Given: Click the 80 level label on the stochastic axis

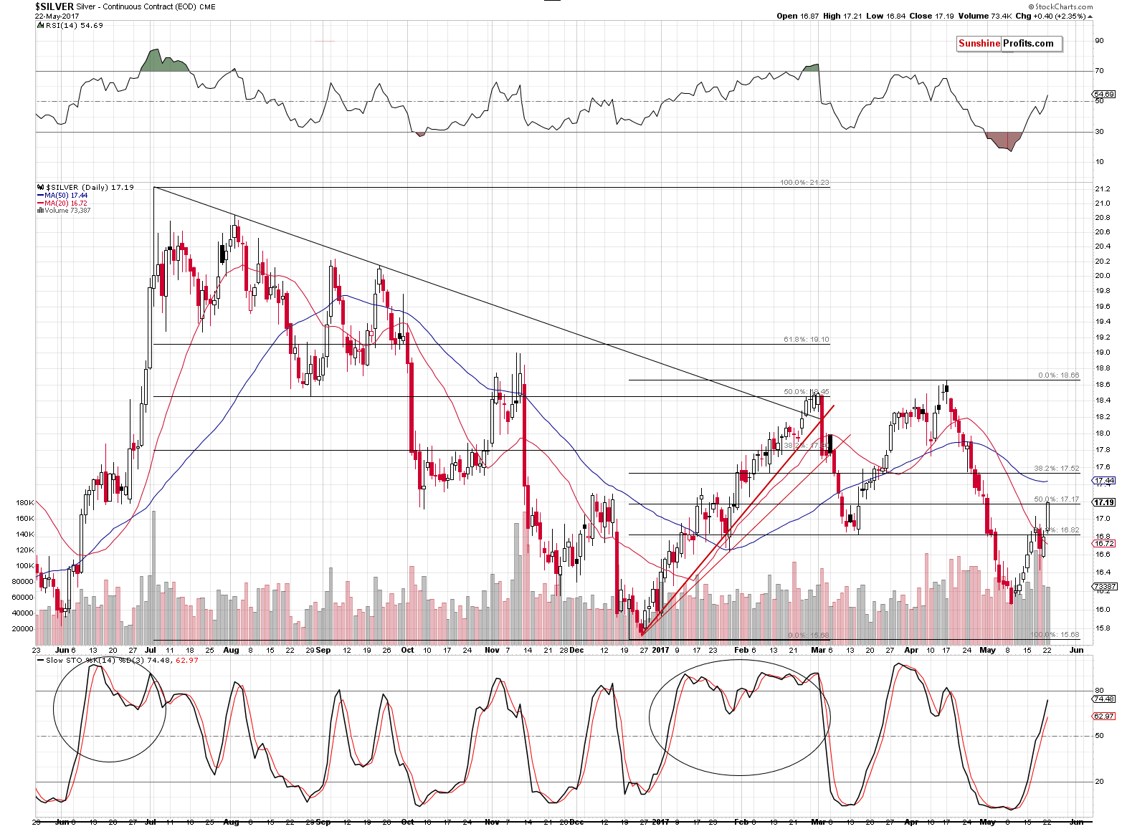Looking at the screenshot, I should (1099, 691).
